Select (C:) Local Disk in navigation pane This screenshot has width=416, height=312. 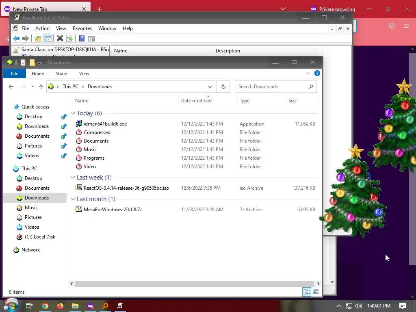[x=40, y=237]
